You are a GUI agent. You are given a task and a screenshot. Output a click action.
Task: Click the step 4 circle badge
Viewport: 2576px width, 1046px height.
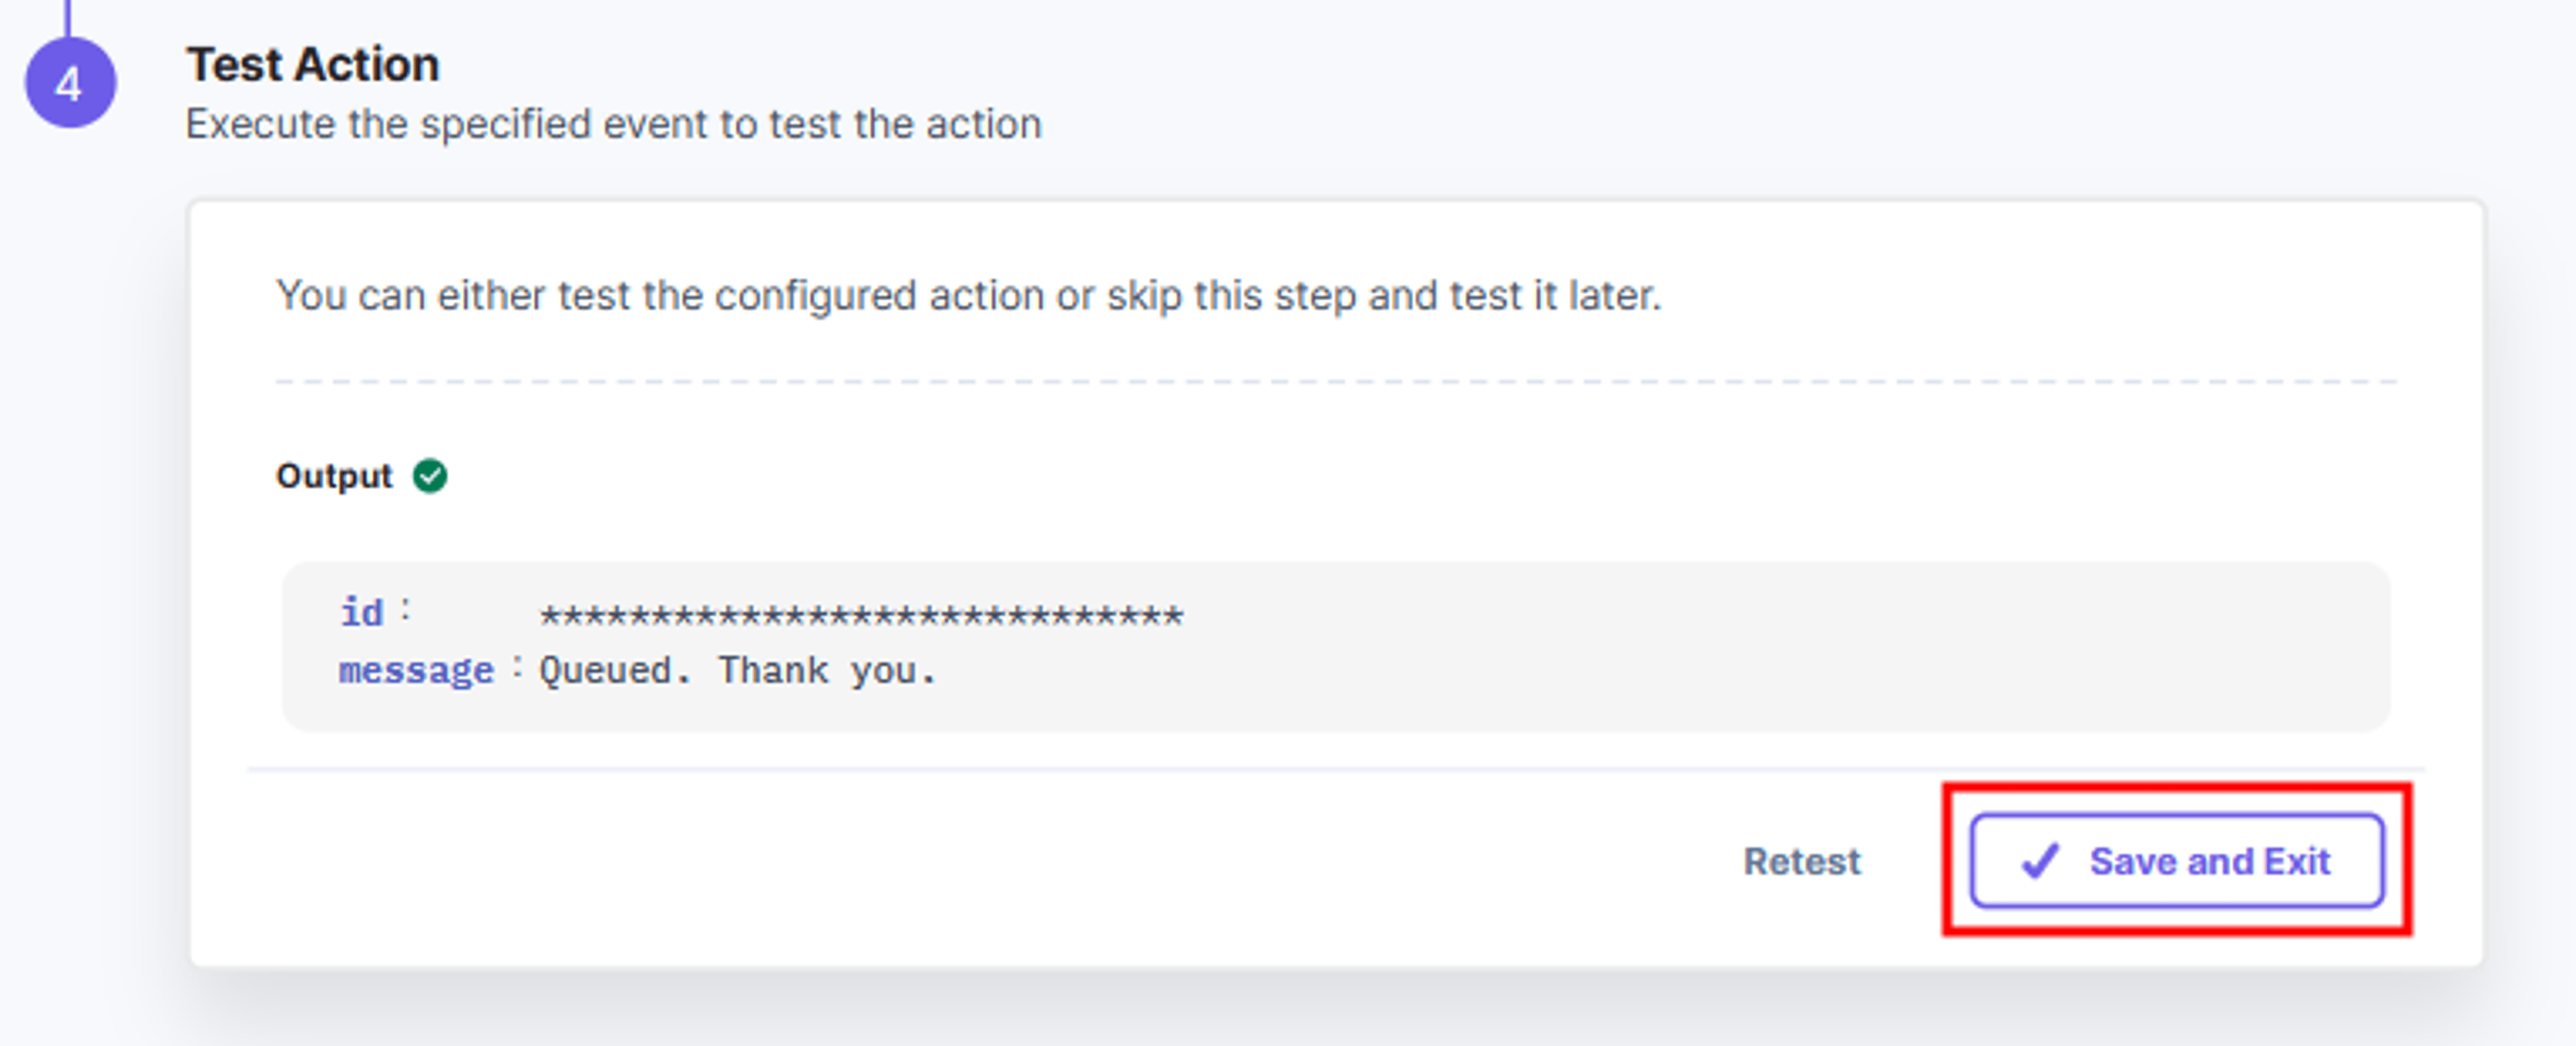pos(70,83)
